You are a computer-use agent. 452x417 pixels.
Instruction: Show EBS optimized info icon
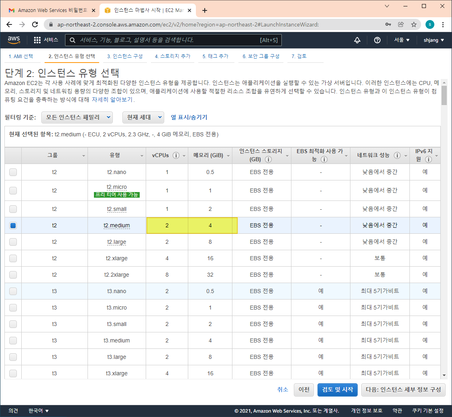pyautogui.click(x=324, y=159)
